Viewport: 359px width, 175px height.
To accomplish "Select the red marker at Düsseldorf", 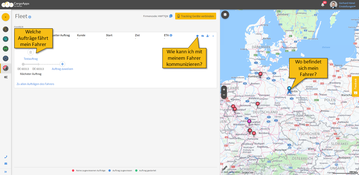I will 235,109.
